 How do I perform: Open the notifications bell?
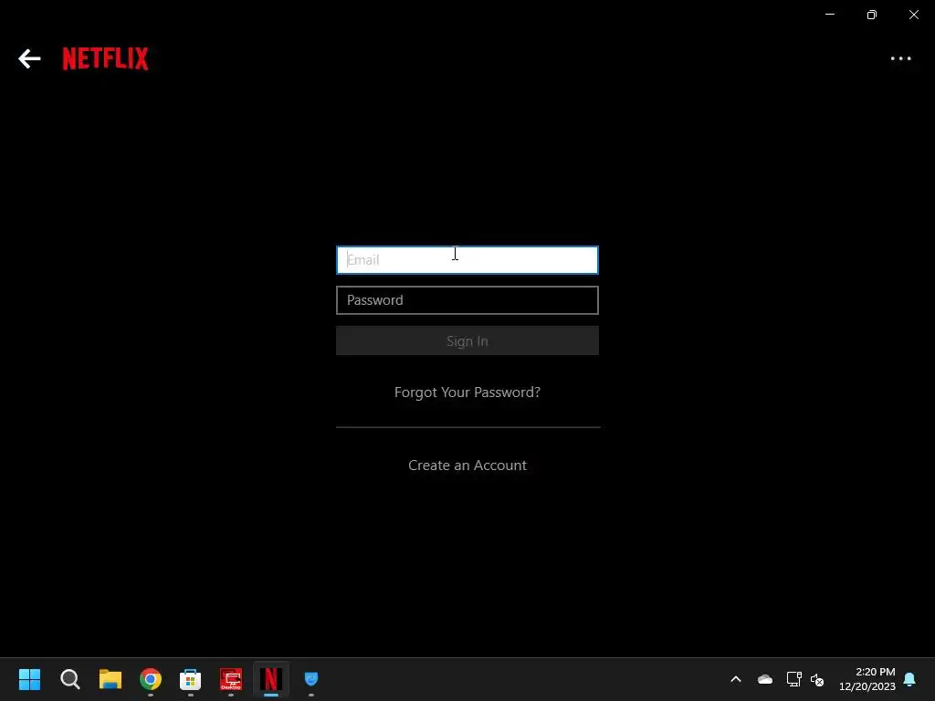[909, 679]
